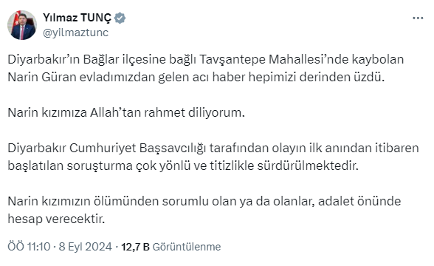Click the blue verified badge icon
The width and height of the screenshot is (434, 266).
(120, 18)
